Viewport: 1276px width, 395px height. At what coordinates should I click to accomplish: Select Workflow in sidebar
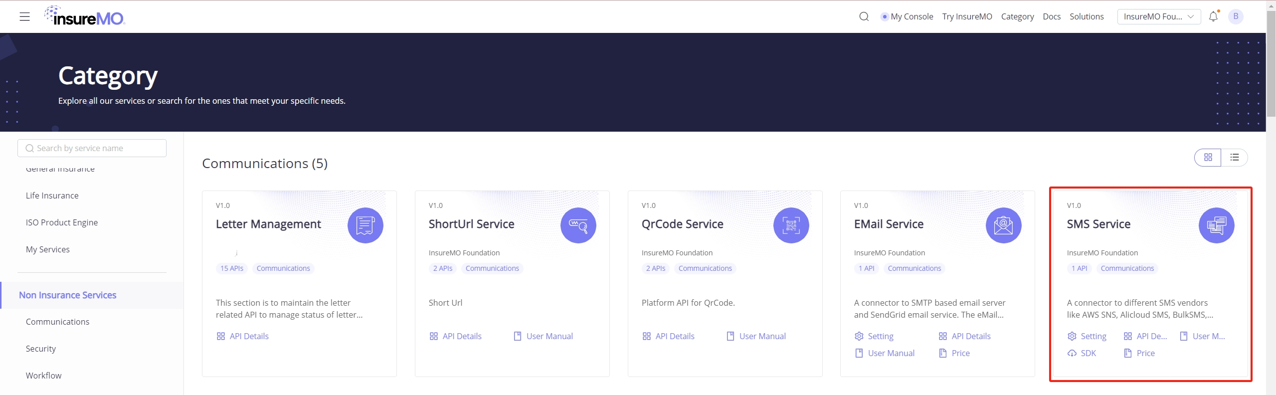click(44, 376)
